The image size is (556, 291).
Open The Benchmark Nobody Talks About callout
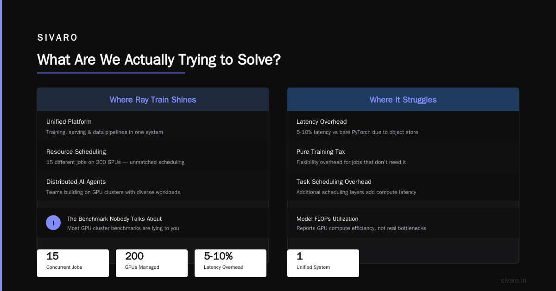coord(153,223)
